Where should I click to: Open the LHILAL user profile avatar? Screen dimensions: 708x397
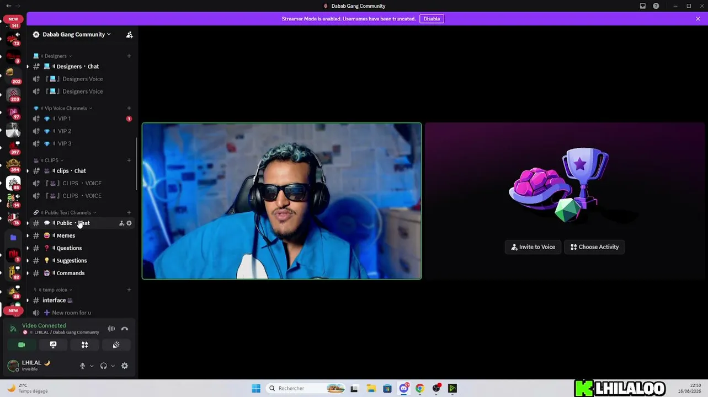coord(13,366)
